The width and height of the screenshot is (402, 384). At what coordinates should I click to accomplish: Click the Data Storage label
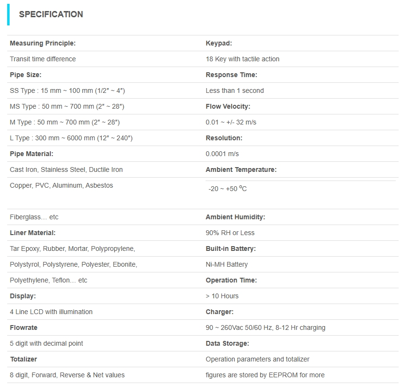tap(227, 343)
